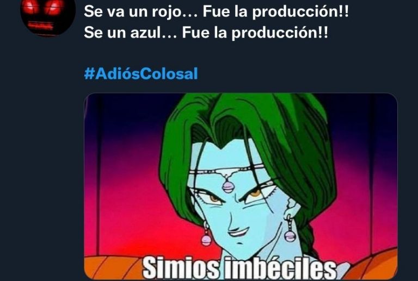
Task: Click the tweet line starting "Se va un rojo"
Action: tap(216, 12)
